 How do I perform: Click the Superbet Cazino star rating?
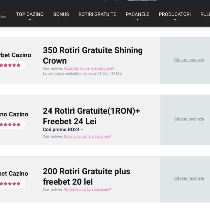(10, 65)
